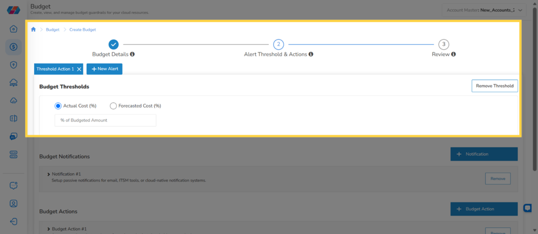Click the logout sidebar icon
The height and width of the screenshot is (234, 538).
13,221
